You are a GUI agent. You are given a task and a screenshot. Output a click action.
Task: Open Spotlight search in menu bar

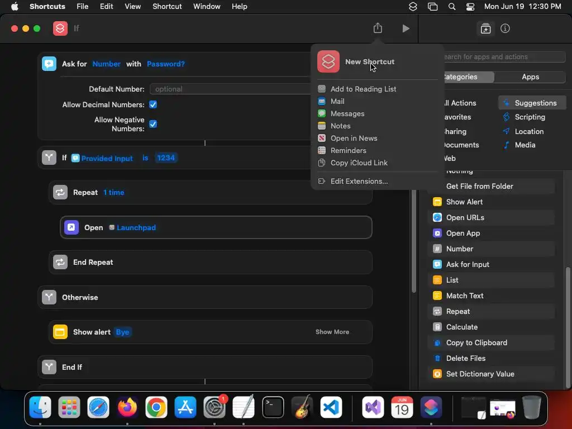[451, 7]
